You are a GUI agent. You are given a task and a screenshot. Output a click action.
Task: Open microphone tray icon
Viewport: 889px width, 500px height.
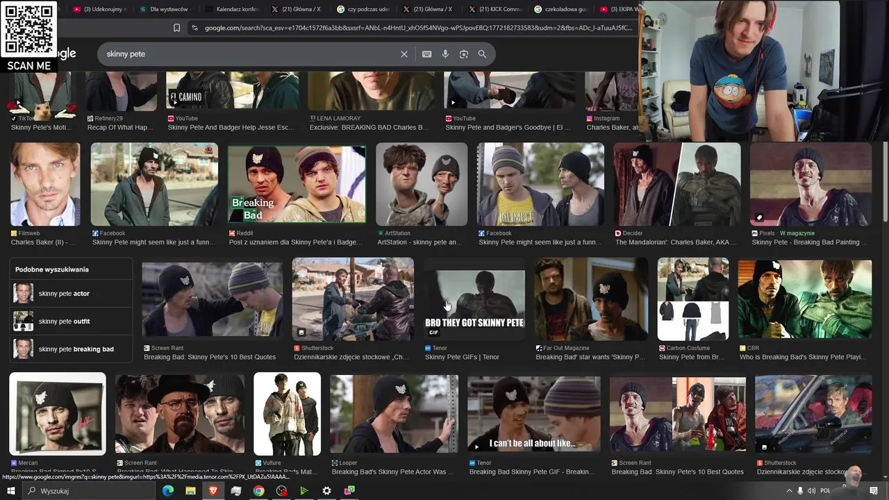[x=800, y=491]
